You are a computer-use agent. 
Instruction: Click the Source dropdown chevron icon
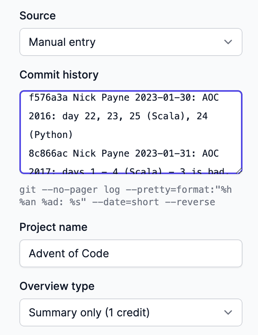(x=228, y=42)
